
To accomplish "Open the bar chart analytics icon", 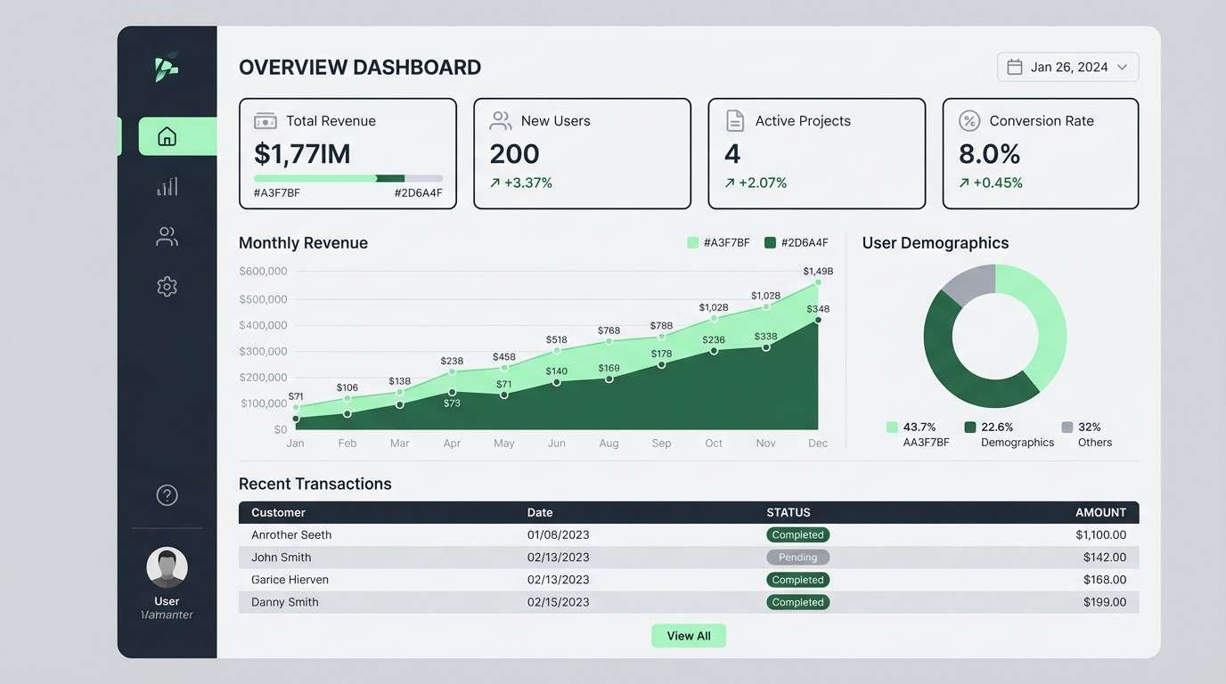I will coord(167,185).
